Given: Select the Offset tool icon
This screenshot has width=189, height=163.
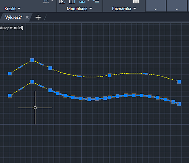Looking at the screenshot, I should click(x=96, y=1).
